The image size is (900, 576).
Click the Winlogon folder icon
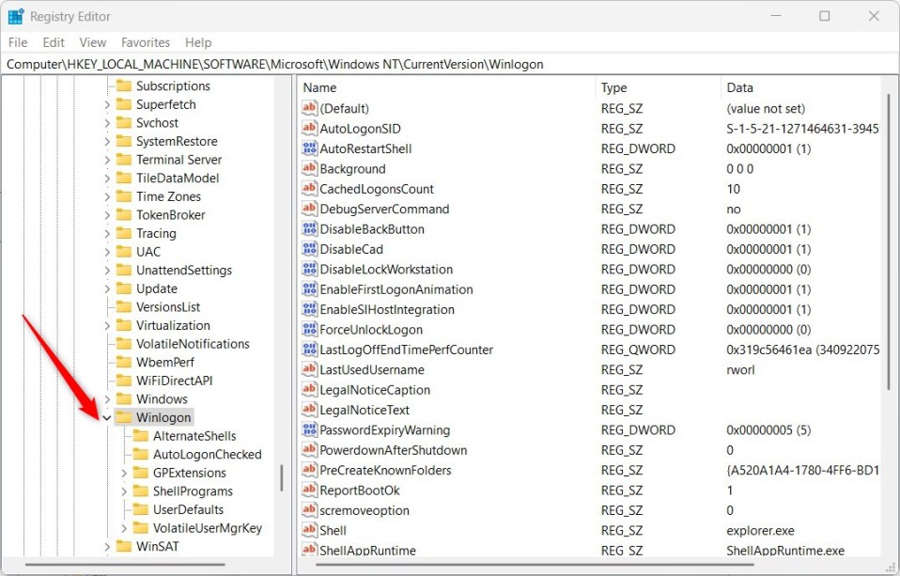pyautogui.click(x=123, y=417)
